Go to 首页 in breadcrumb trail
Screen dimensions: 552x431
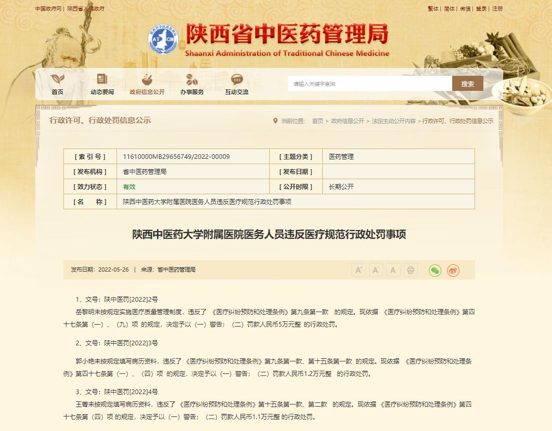[x=318, y=121]
